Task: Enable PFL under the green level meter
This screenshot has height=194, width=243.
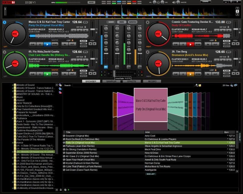Action: [x=128, y=67]
